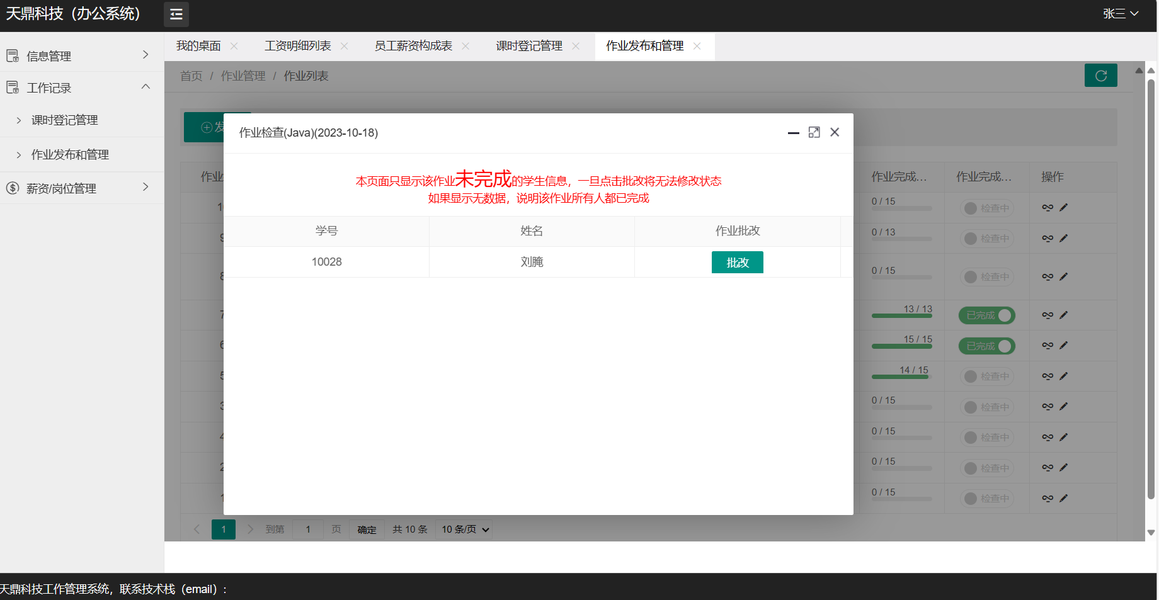
Task: Click page number 1 button
Action: (224, 529)
